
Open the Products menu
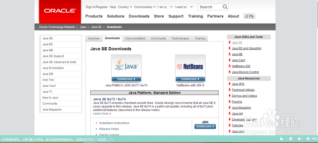coord(94,16)
